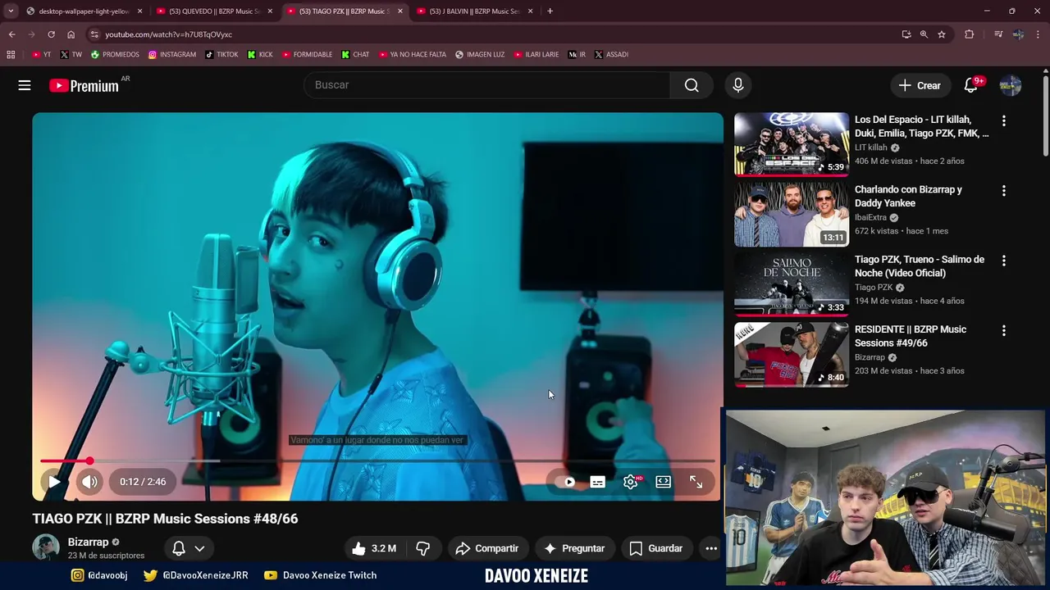Open the INSTAGRAM bookmark

coord(171,54)
